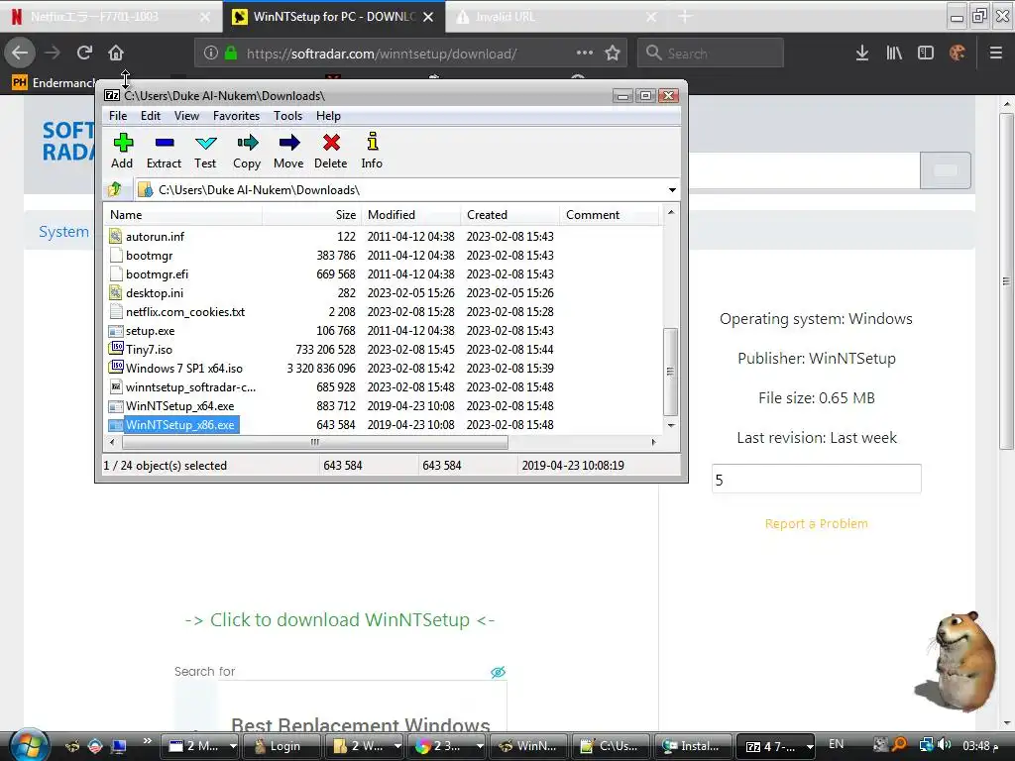The width and height of the screenshot is (1015, 761).
Task: Click the Copy toolbar icon
Action: [247, 143]
